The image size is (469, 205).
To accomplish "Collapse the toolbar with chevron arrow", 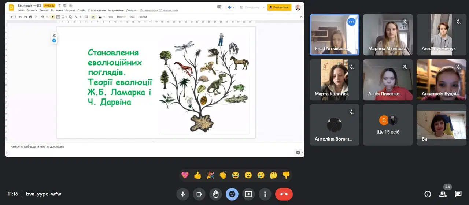I will [x=301, y=17].
